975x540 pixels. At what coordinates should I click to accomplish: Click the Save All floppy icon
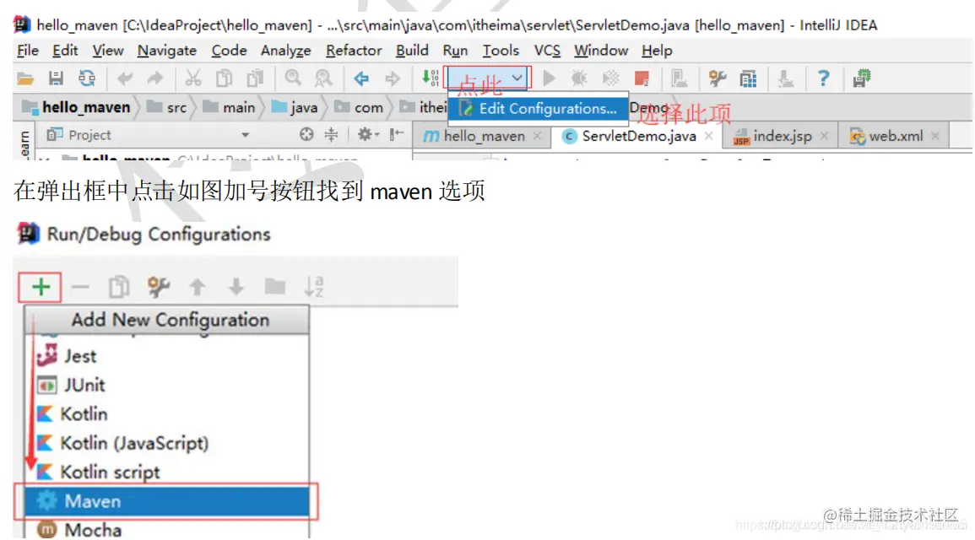tap(56, 78)
